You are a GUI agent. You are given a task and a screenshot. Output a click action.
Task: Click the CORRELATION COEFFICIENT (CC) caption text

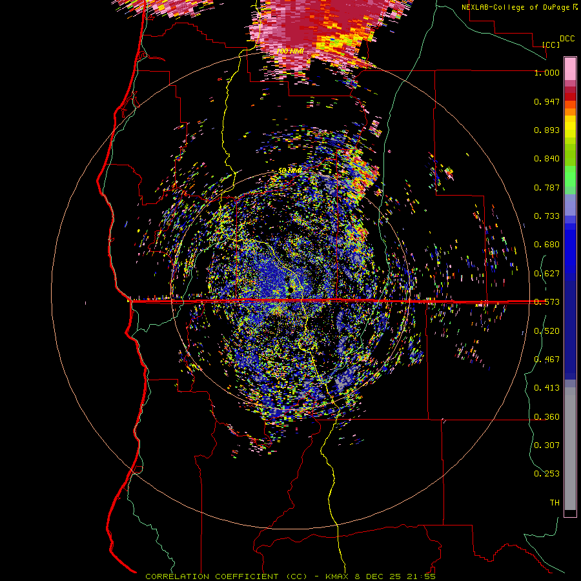tap(226, 576)
